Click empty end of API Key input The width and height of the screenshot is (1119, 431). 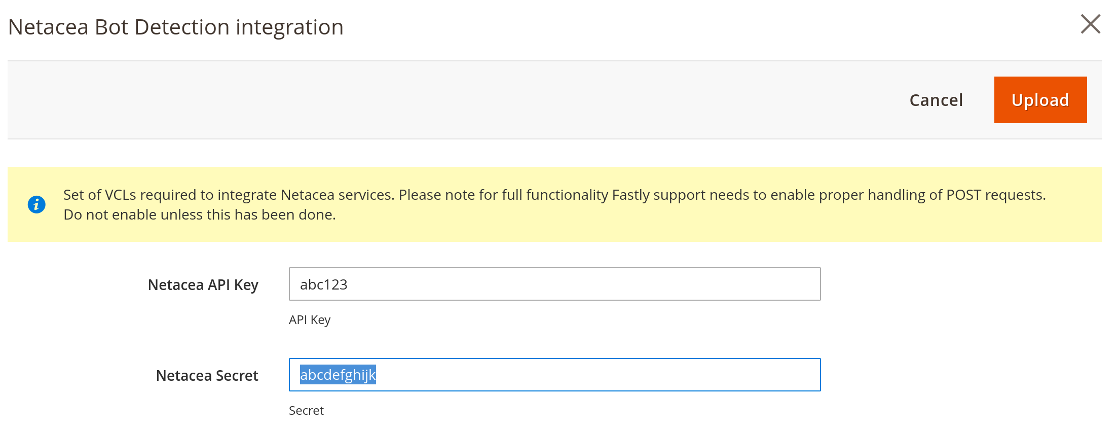click(x=659, y=284)
